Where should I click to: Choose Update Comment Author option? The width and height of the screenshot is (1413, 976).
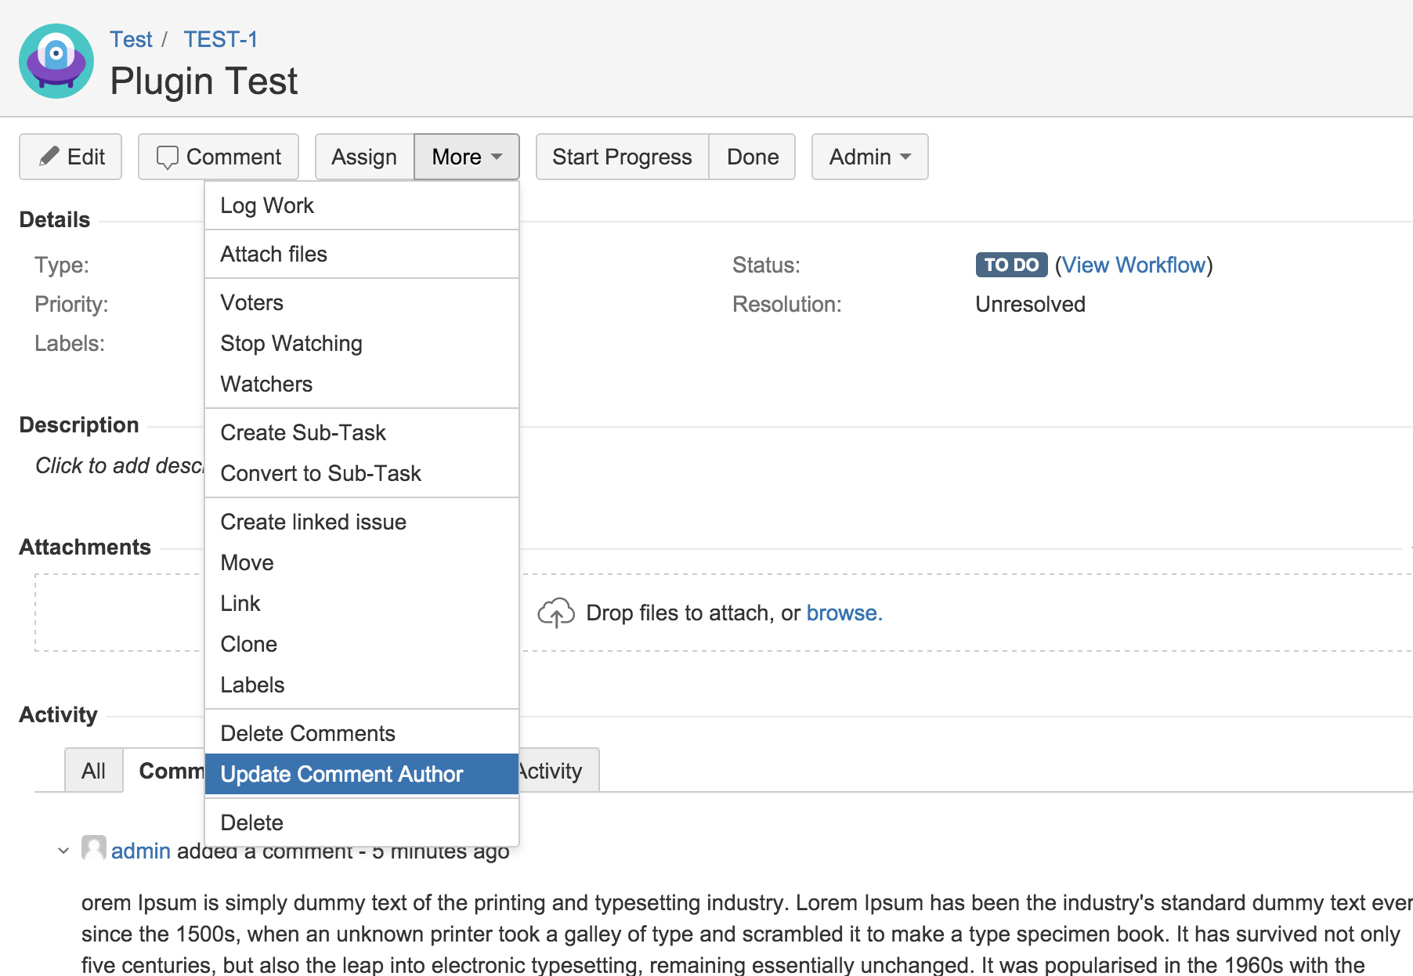362,774
